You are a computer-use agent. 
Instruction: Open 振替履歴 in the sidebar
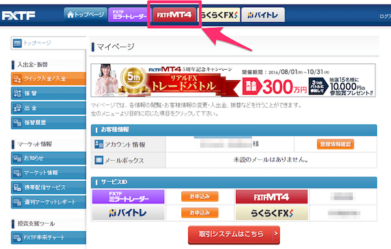[x=49, y=123]
